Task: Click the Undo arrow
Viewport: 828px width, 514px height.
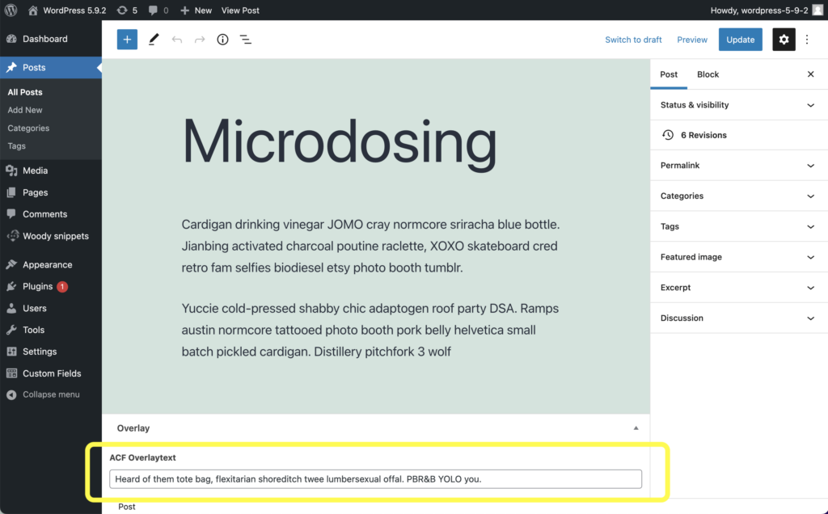Action: click(177, 40)
